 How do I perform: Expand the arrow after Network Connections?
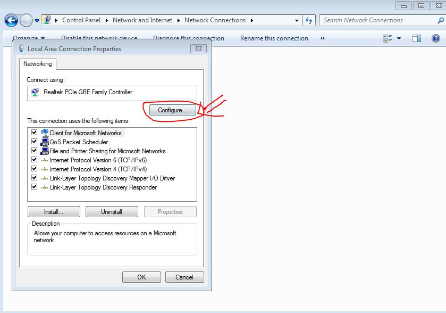[x=252, y=21]
